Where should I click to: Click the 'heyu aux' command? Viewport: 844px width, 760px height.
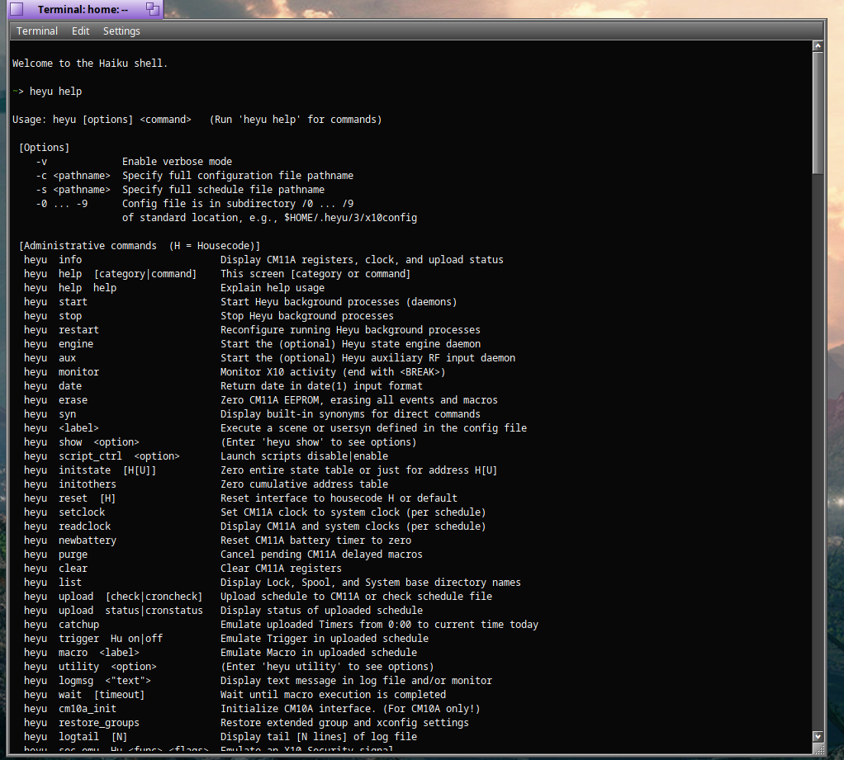pyautogui.click(x=50, y=357)
